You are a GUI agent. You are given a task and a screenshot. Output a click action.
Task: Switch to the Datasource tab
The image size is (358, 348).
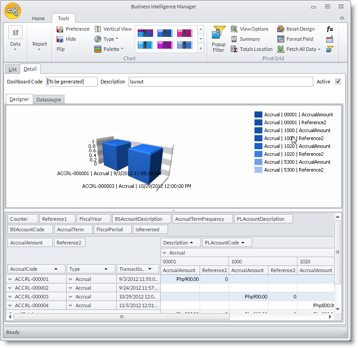pyautogui.click(x=49, y=100)
